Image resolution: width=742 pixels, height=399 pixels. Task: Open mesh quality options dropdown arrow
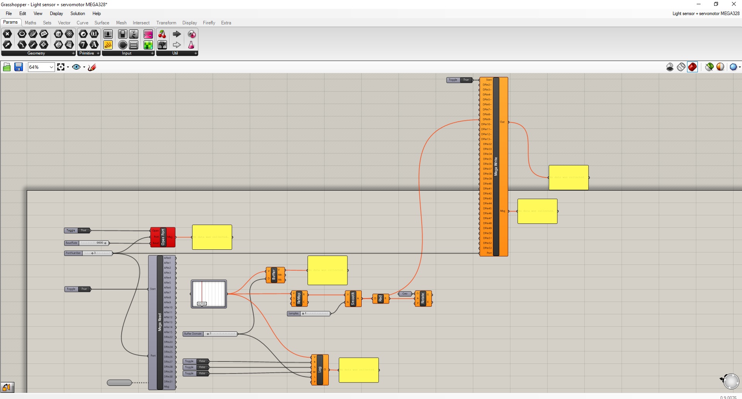pos(740,67)
